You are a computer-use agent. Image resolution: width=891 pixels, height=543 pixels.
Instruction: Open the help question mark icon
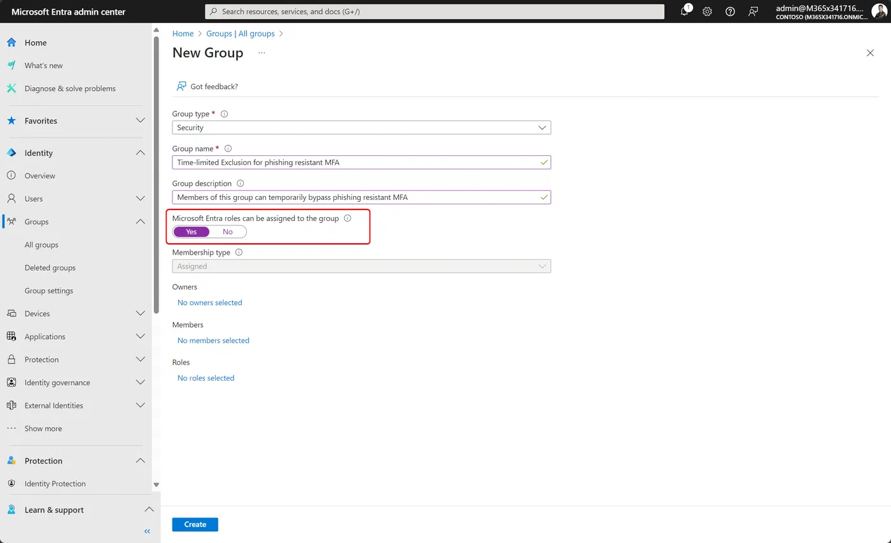[x=730, y=11]
